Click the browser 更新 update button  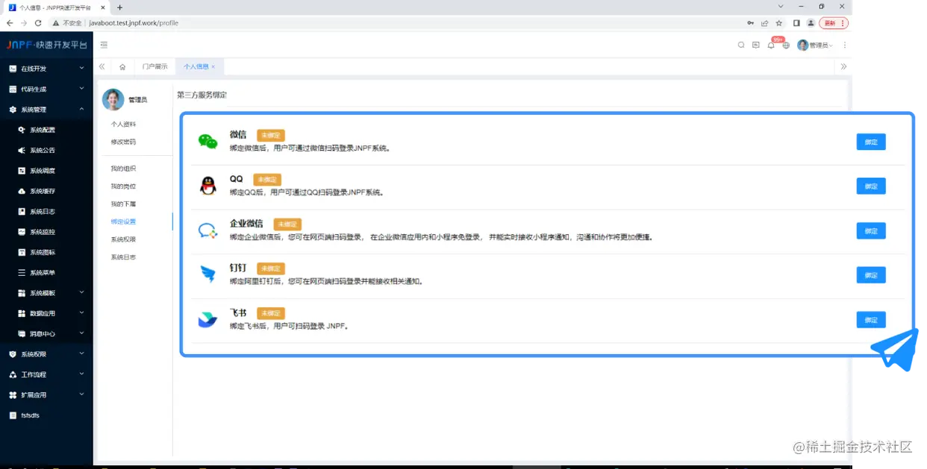pyautogui.click(x=834, y=23)
